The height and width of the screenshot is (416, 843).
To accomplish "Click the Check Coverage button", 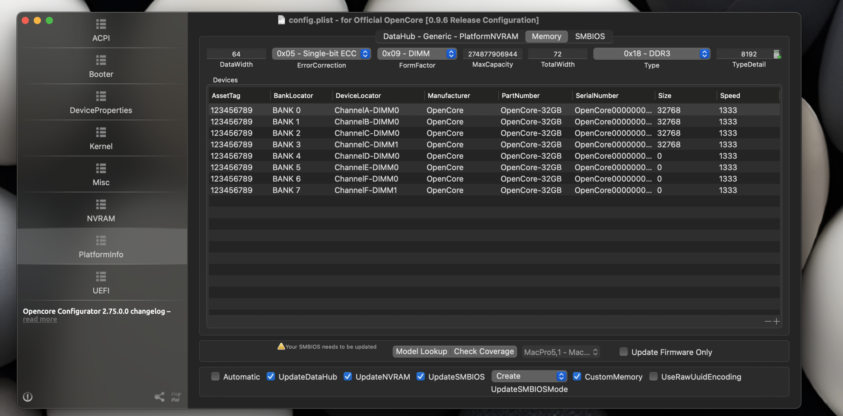I will 484,352.
